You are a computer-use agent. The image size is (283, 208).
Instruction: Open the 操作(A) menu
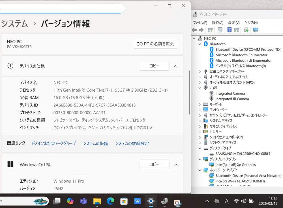[217, 23]
